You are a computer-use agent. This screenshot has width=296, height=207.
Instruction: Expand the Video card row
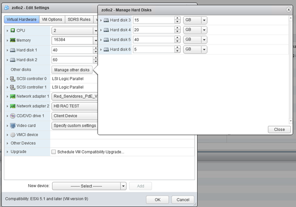pos(7,126)
